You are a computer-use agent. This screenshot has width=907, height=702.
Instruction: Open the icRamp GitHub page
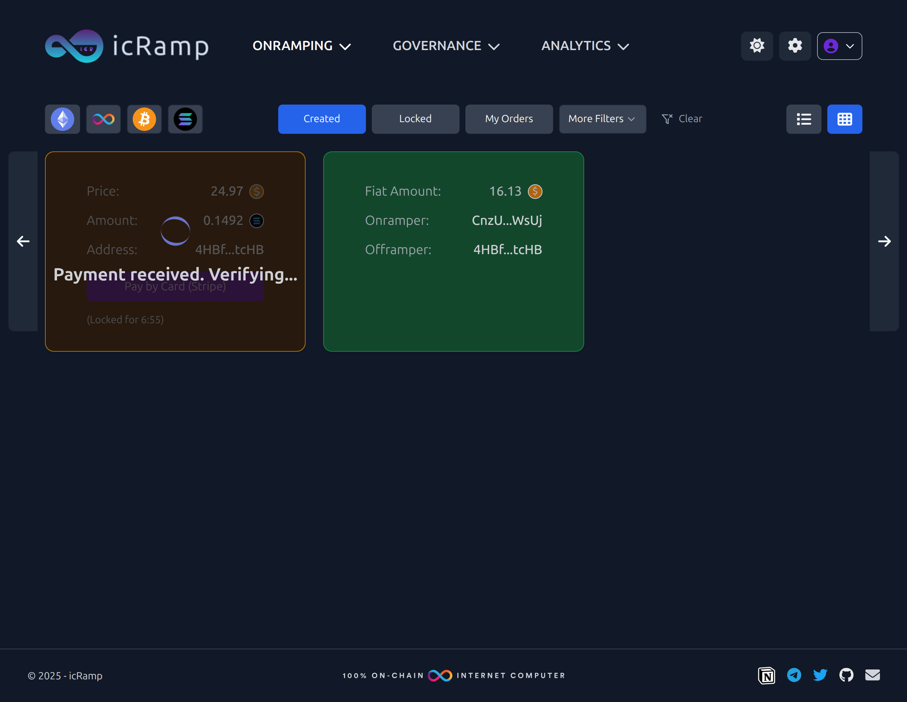tap(846, 675)
